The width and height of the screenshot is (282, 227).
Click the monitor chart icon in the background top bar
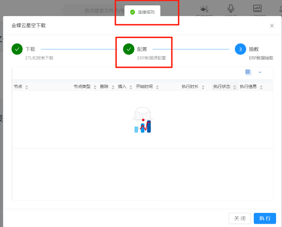click(x=257, y=8)
